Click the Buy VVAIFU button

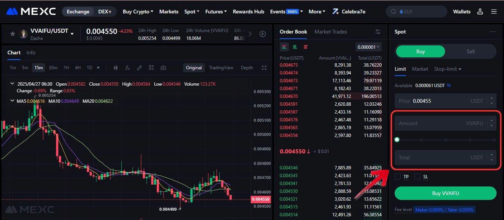(445, 193)
